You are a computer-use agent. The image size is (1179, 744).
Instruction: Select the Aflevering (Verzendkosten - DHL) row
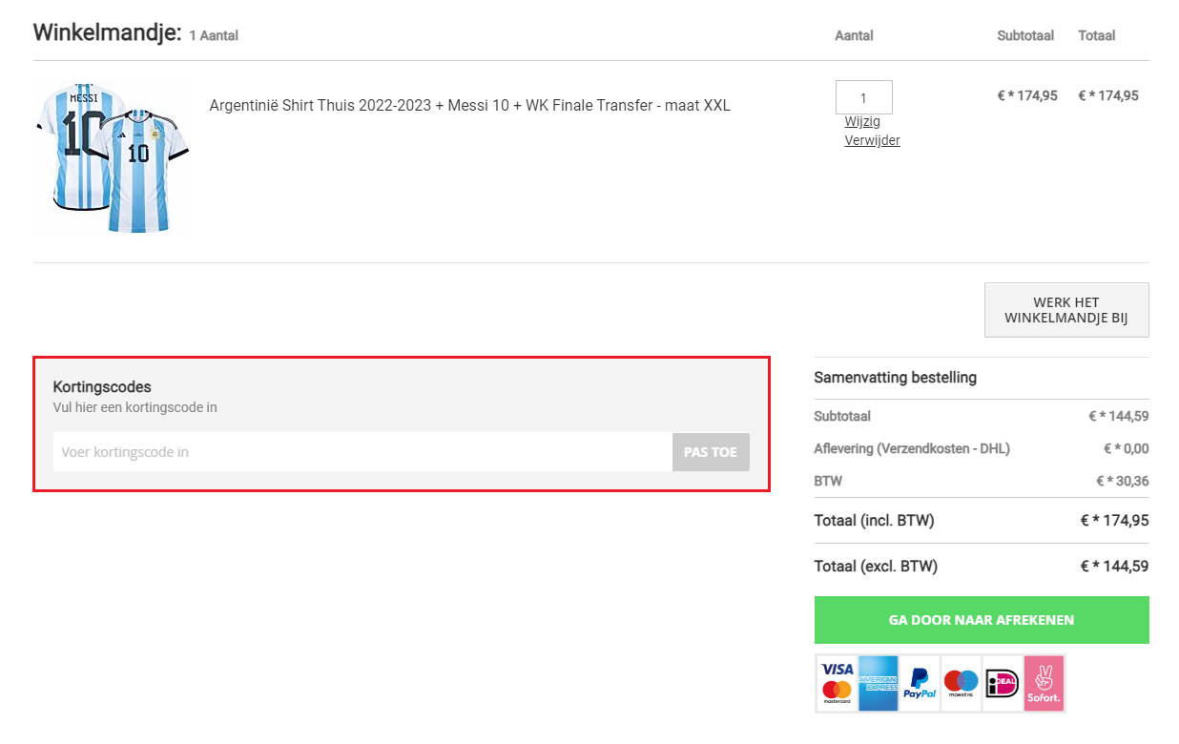point(911,448)
